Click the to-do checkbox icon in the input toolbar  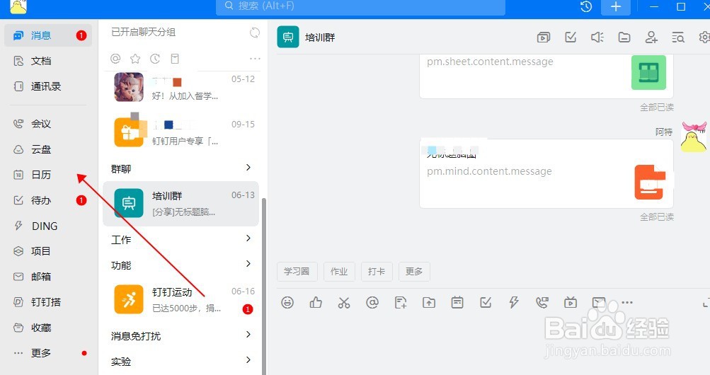click(x=486, y=302)
